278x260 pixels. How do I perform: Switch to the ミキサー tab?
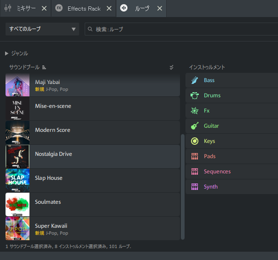(x=23, y=8)
